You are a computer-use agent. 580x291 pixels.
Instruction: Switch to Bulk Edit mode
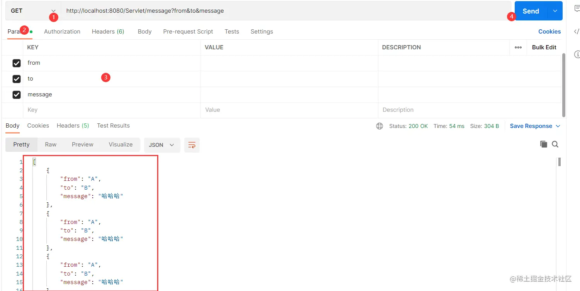(544, 47)
